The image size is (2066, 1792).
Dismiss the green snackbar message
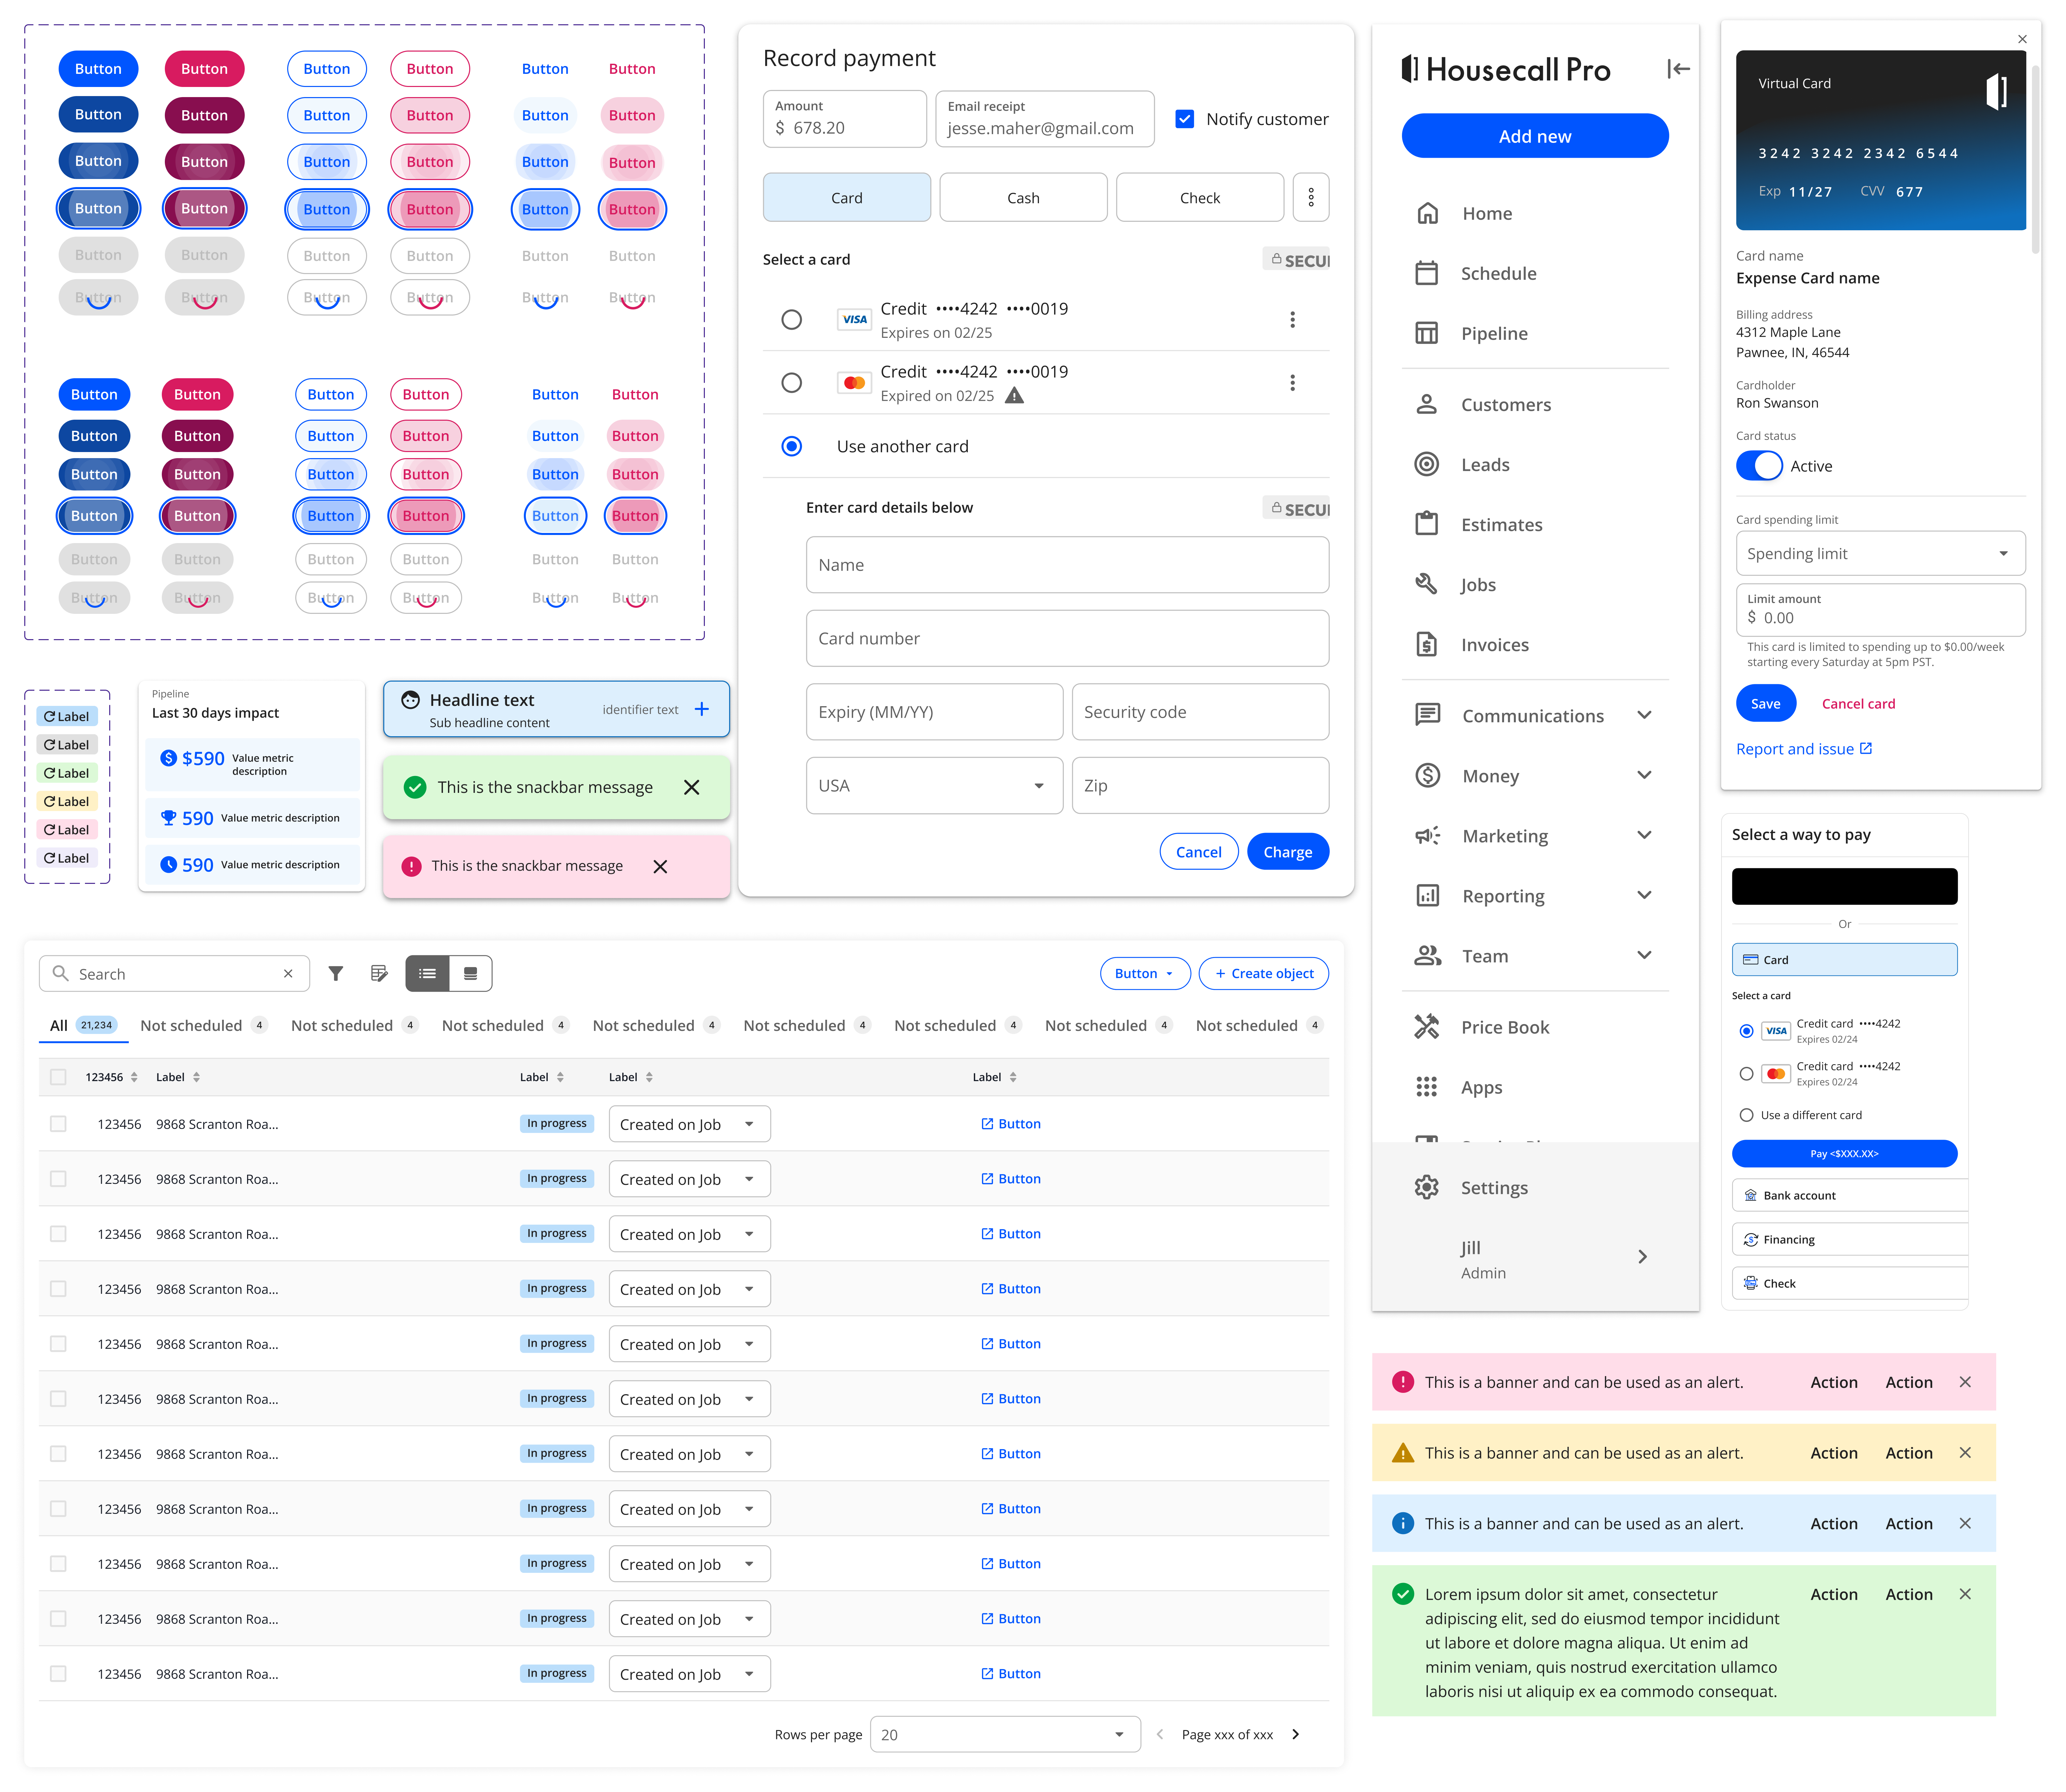click(x=691, y=787)
